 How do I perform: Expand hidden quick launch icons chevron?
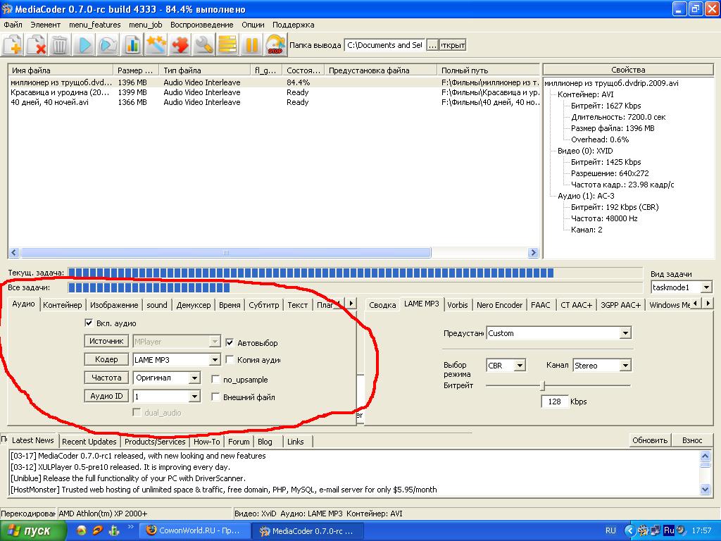coord(130,527)
